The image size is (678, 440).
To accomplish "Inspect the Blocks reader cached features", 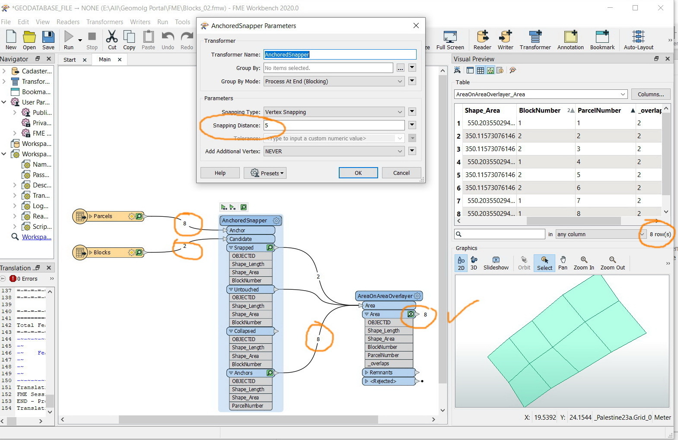I will click(139, 253).
